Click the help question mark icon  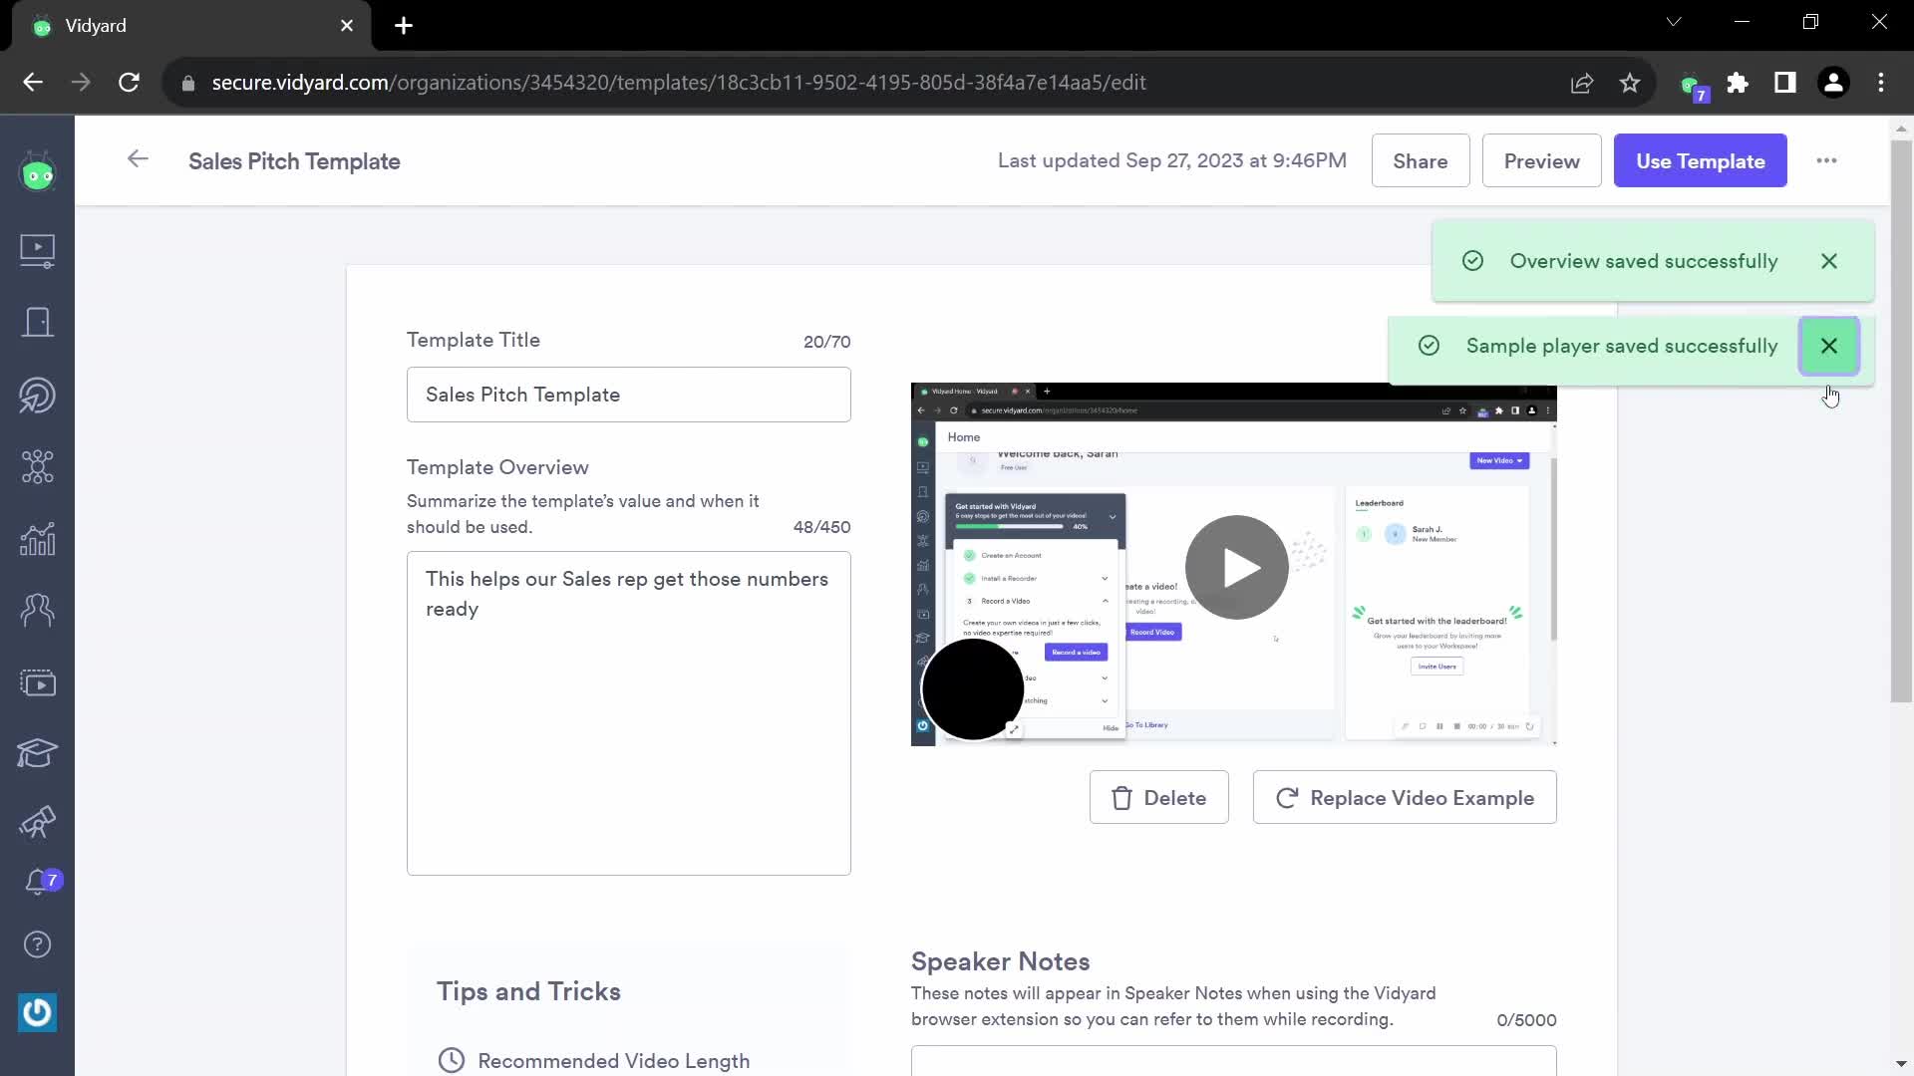click(37, 945)
